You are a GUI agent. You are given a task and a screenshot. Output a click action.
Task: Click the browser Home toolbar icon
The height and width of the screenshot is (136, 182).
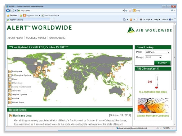pos(124,20)
